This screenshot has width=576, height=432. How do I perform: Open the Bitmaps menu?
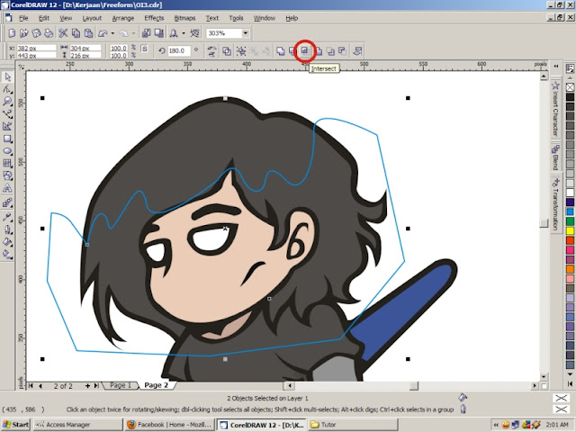tap(184, 18)
